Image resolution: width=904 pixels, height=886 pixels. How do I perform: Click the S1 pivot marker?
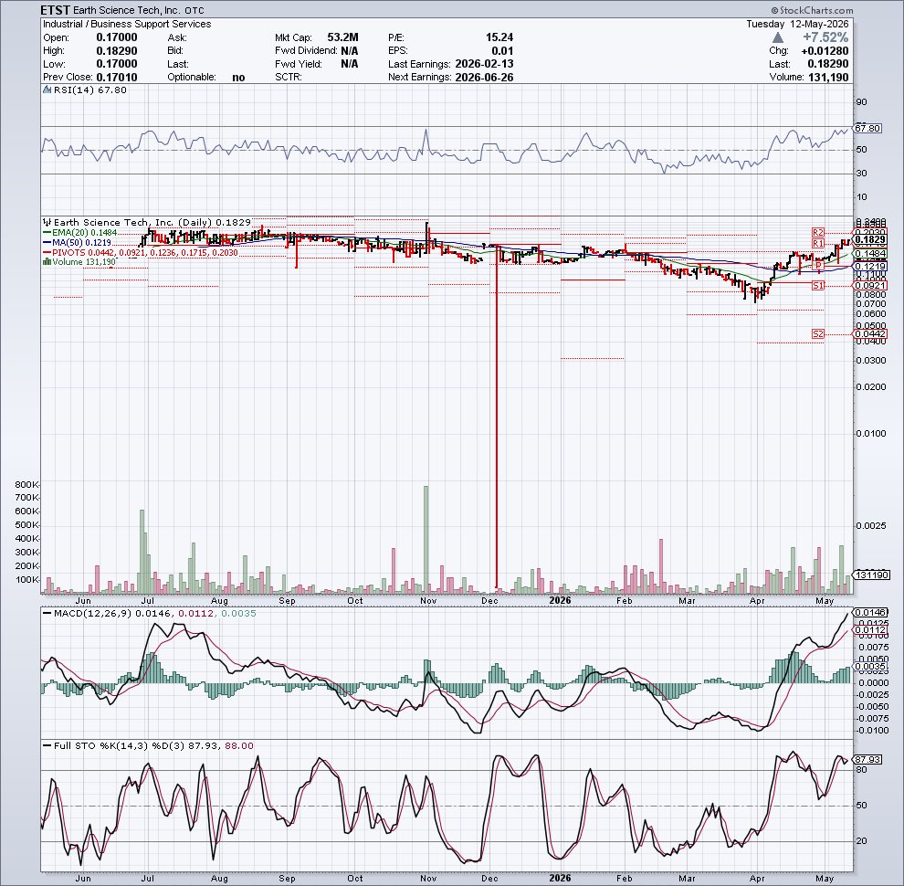pos(818,286)
